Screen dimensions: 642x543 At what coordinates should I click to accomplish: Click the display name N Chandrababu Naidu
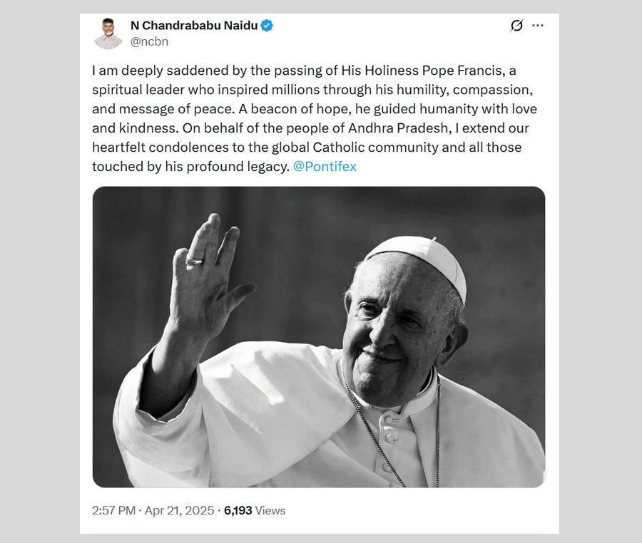[193, 26]
